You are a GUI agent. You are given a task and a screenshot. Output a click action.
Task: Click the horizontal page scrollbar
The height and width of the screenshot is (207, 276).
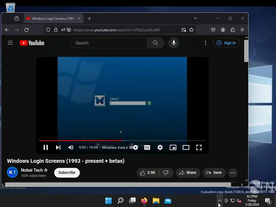pos(118,184)
